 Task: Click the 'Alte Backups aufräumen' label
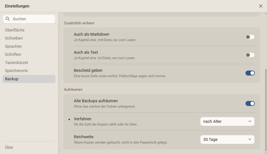tap(96, 101)
